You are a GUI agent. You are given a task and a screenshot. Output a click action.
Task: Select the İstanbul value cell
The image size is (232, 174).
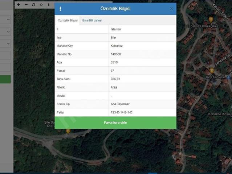point(142,29)
